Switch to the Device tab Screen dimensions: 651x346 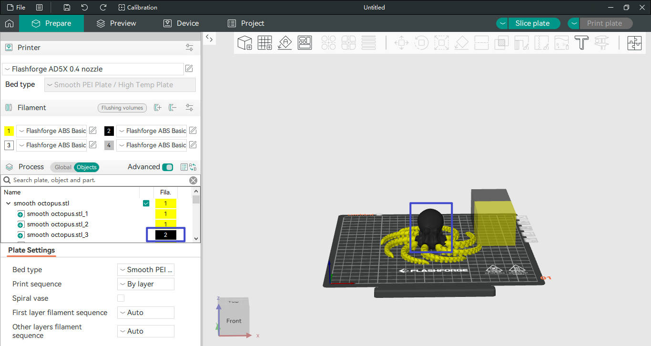coord(181,23)
